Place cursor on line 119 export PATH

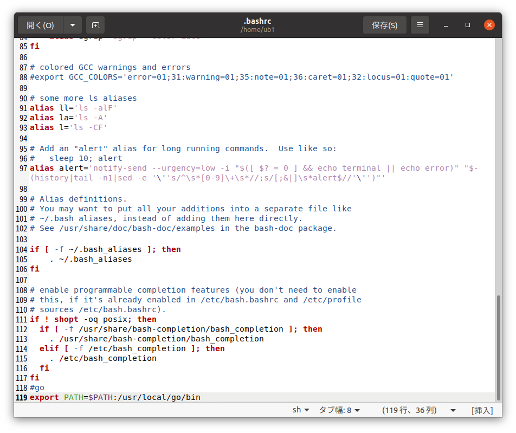[115, 397]
